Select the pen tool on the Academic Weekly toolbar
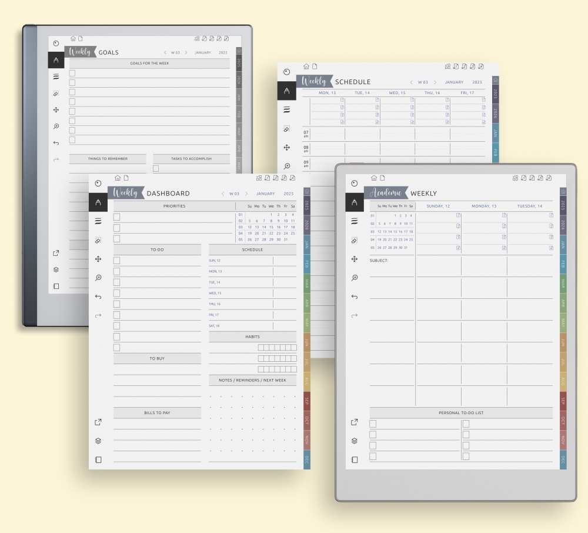 click(x=354, y=202)
